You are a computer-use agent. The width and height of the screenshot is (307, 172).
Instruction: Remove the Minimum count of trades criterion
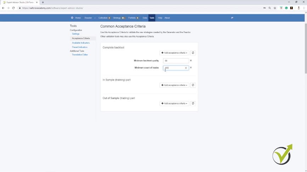[x=191, y=67]
